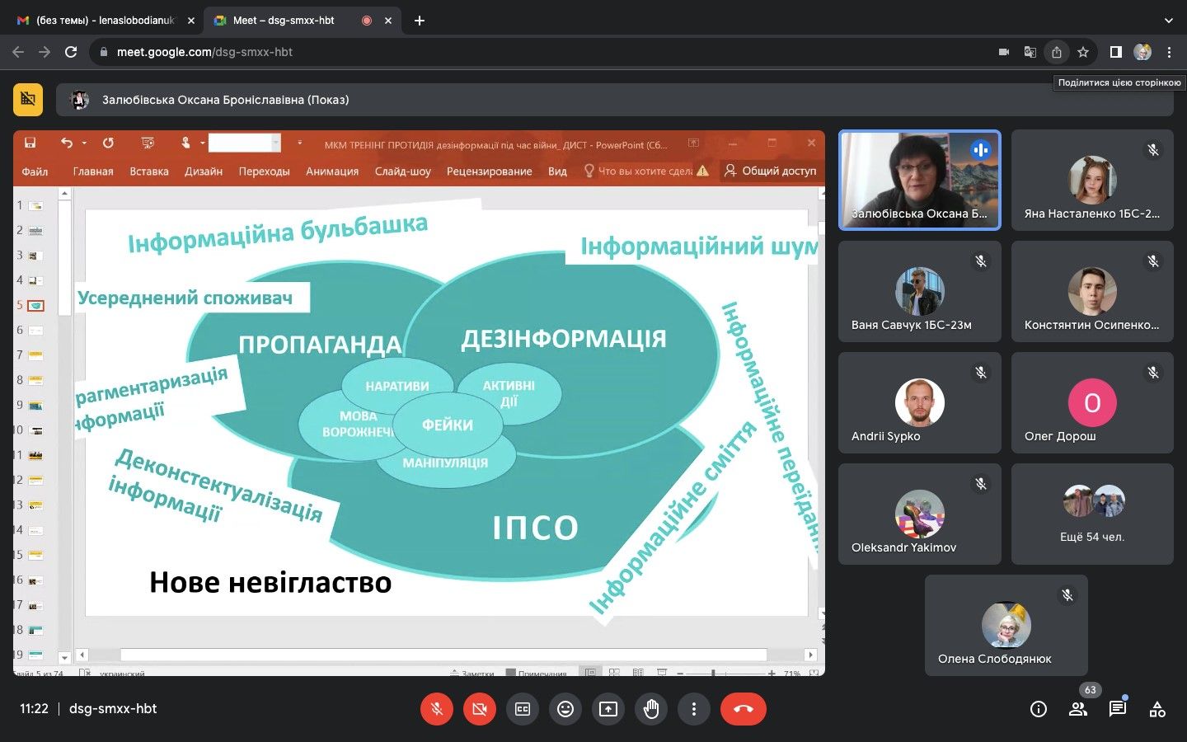Open a new Chrome tab
1187x742 pixels.
coord(420,21)
